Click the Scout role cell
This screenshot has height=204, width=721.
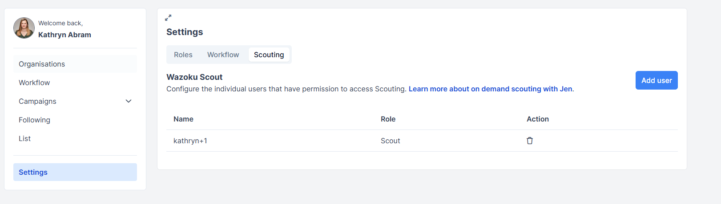[391, 141]
